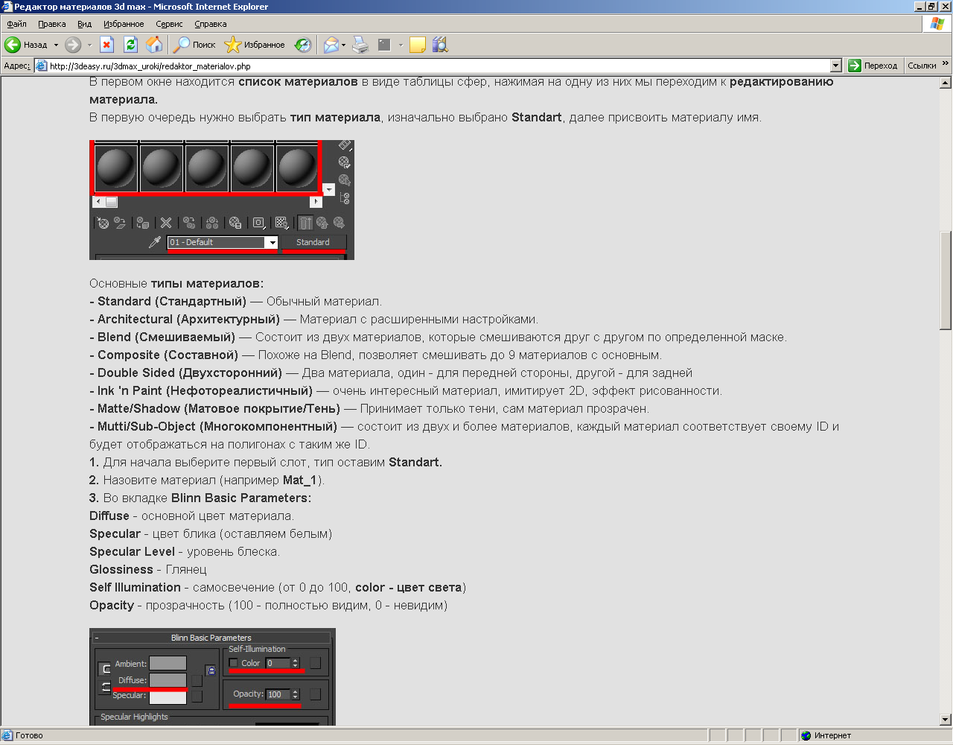This screenshot has height=745, width=953.
Task: Click the Интернет security zone indicator
Action: 826,735
